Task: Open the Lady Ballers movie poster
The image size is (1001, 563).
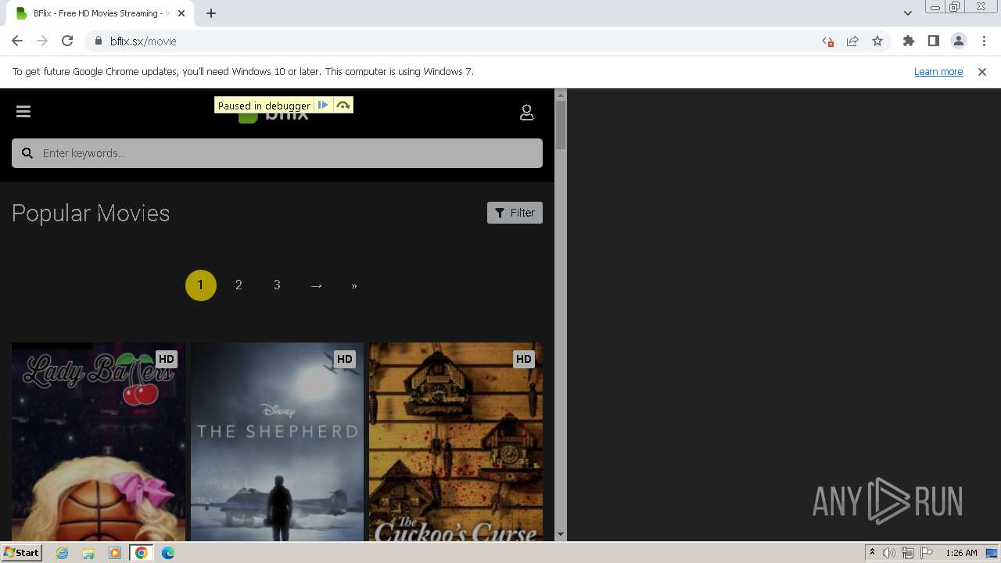Action: [x=99, y=442]
